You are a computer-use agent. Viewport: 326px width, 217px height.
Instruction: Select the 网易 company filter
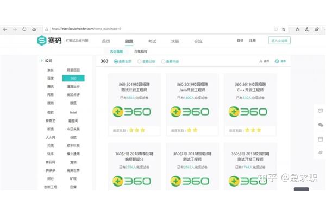(x=51, y=95)
